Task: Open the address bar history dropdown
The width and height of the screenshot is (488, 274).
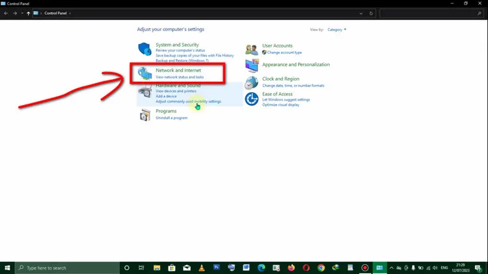Action: point(361,14)
